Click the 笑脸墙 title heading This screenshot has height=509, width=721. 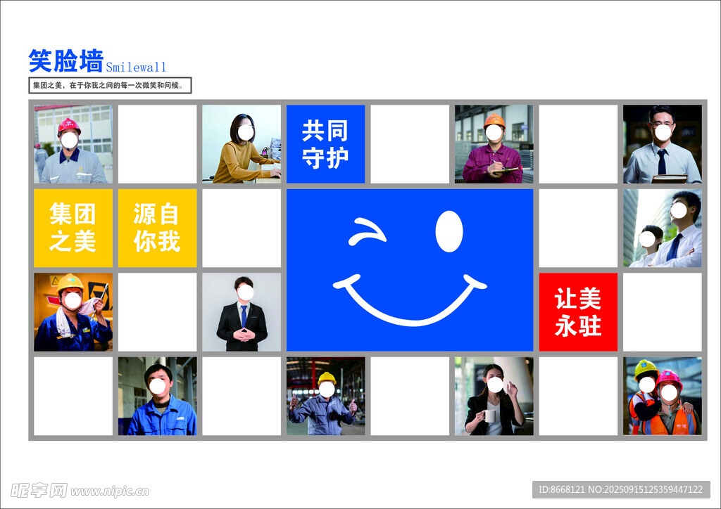tap(65, 61)
